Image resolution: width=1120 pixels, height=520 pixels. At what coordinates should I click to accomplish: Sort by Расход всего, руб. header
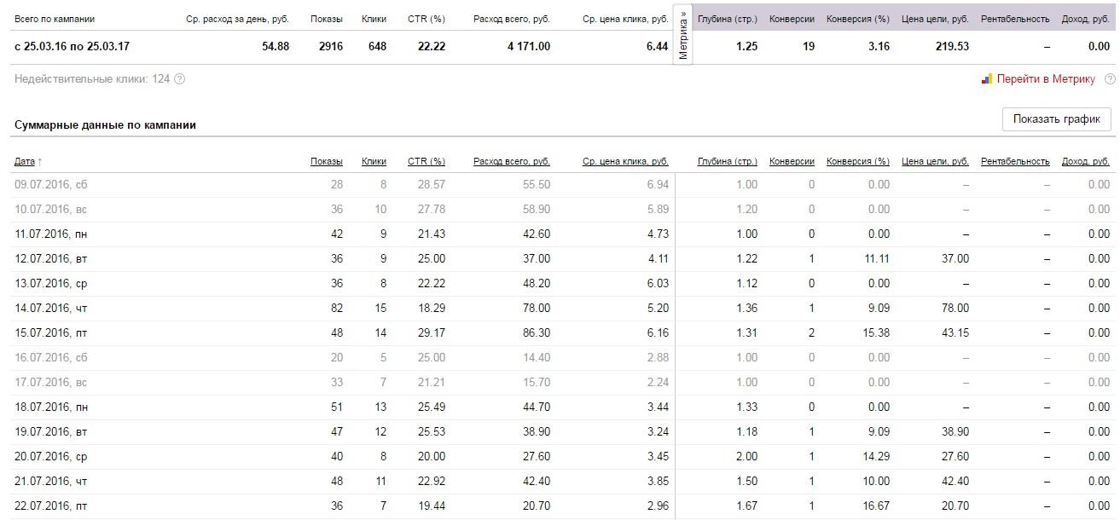click(512, 161)
